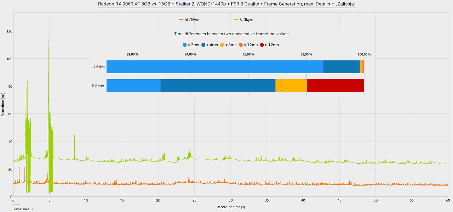Image resolution: width=453 pixels, height=212 pixels.
Task: Click the 'Frametime [ms]' axis label
Action: click(3, 104)
